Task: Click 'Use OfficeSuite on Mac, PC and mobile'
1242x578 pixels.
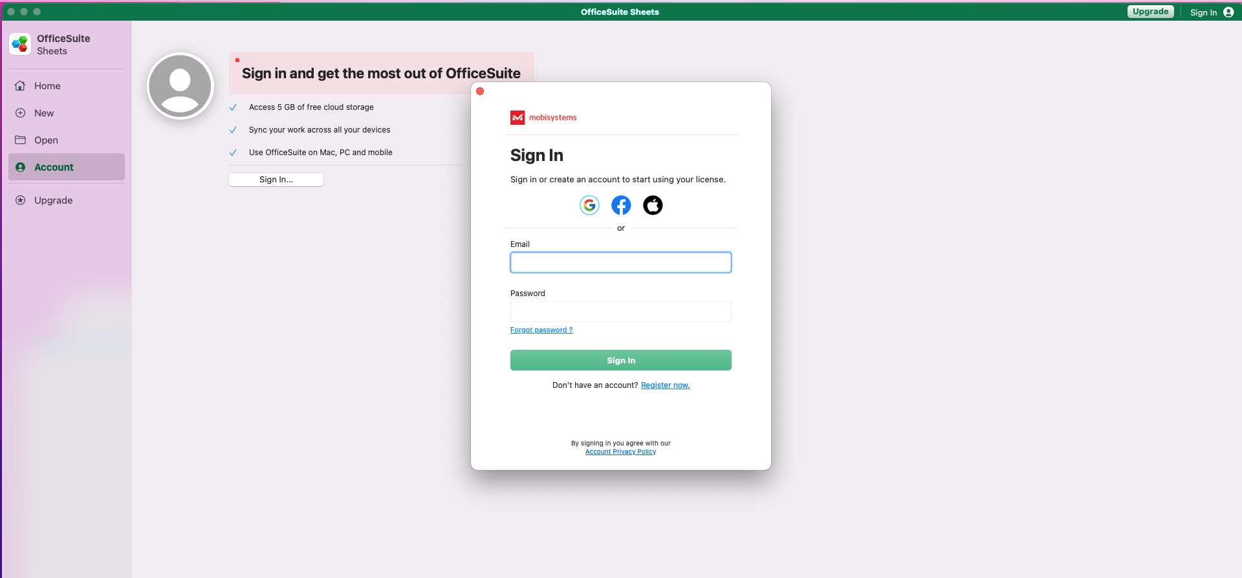Action: 321,153
